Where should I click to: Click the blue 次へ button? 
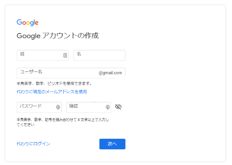[x=112, y=144]
